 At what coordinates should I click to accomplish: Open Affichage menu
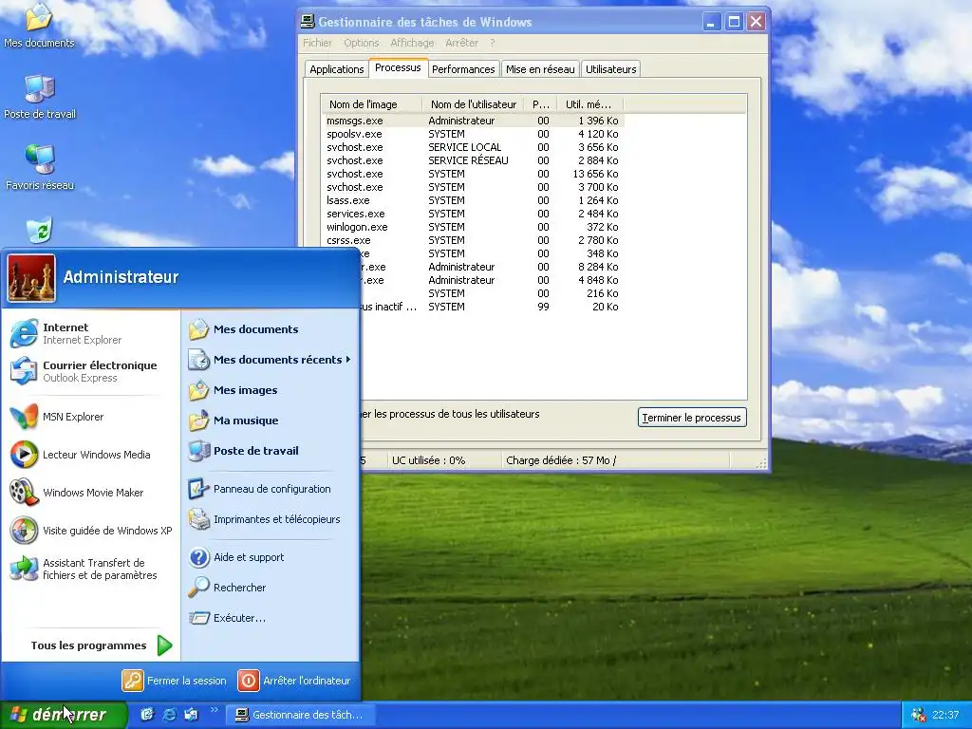tap(412, 43)
